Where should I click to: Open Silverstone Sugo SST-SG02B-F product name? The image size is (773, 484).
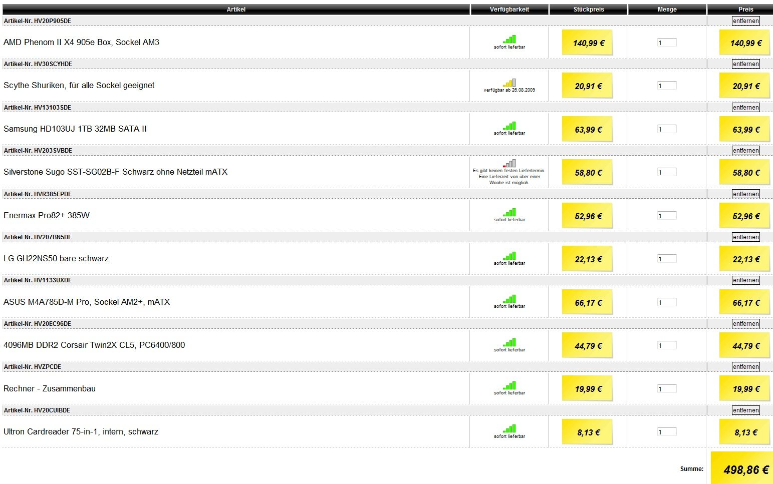[x=115, y=172]
